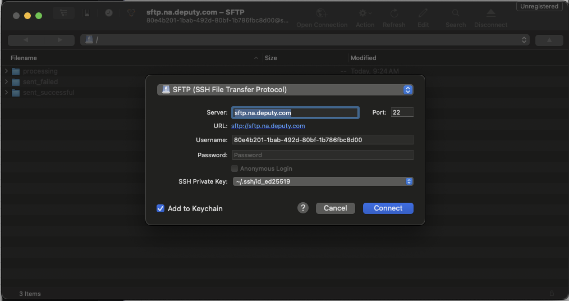Go to parent folder up-arrow button
569x301 pixels.
[x=549, y=40]
